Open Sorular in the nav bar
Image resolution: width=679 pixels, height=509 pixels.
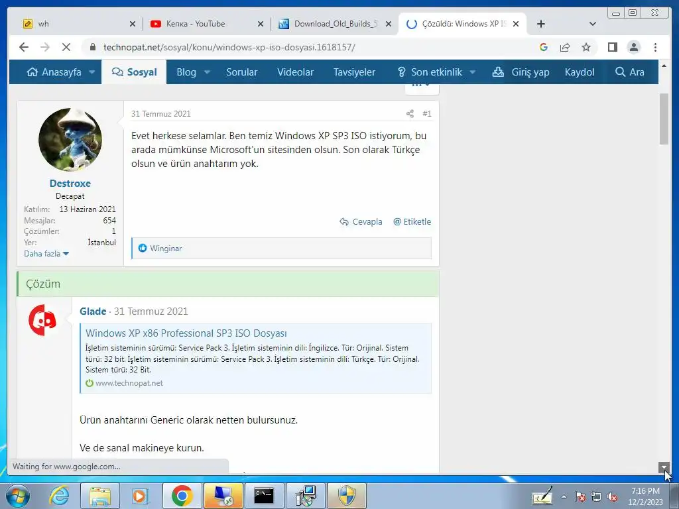tap(241, 72)
